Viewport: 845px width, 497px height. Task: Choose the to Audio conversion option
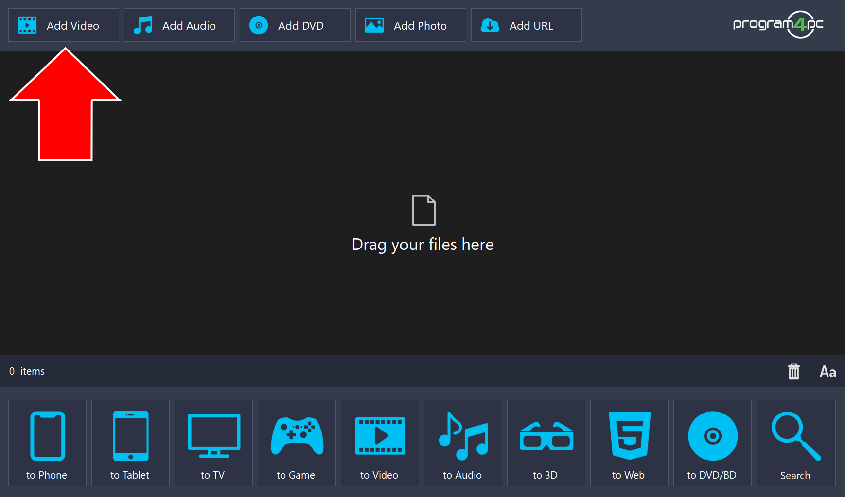tap(463, 443)
